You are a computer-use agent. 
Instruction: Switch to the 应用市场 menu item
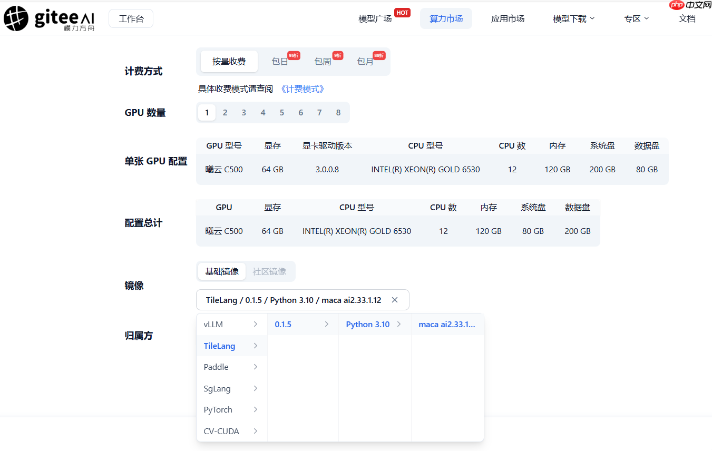508,18
